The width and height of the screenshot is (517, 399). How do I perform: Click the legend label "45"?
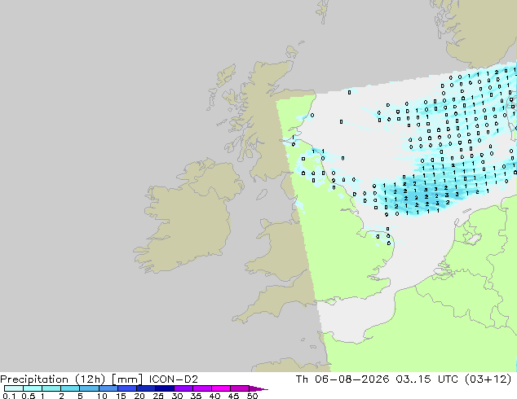point(233,396)
